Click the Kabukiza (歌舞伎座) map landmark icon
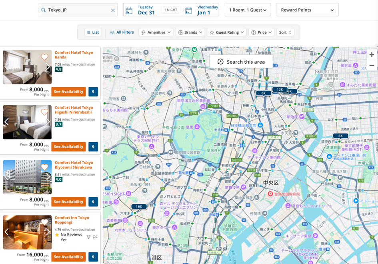 [x=244, y=187]
